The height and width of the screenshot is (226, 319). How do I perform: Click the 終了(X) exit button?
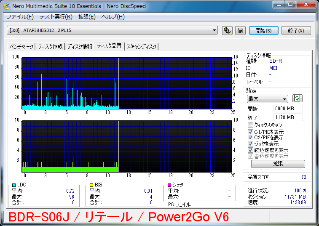tap(296, 30)
